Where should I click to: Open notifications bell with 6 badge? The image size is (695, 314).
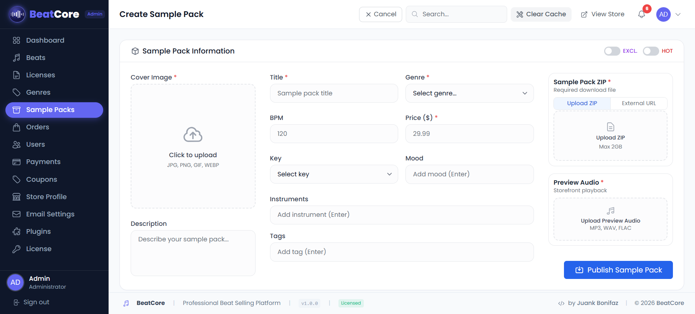click(x=641, y=14)
